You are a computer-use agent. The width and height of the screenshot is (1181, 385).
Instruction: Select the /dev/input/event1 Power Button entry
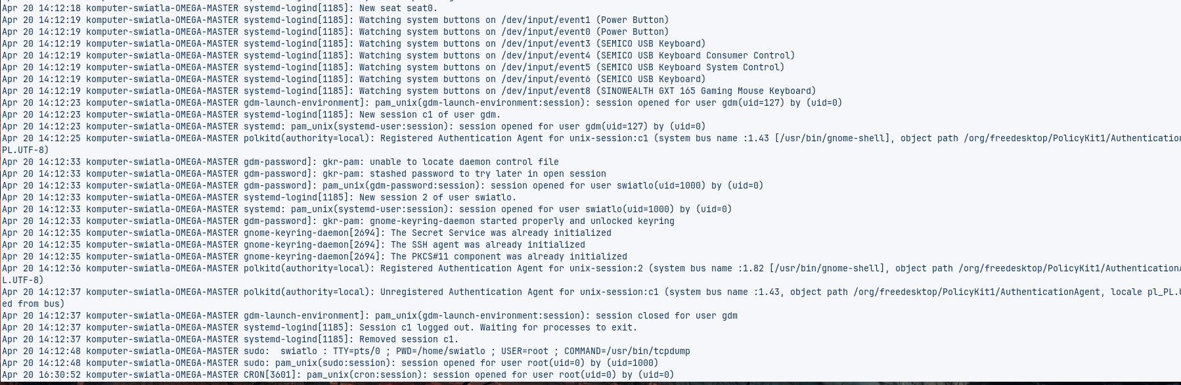pyautogui.click(x=514, y=20)
